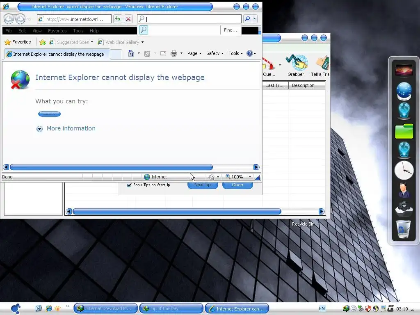Open the Page dropdown menu
Image resolution: width=420 pixels, height=315 pixels.
194,53
